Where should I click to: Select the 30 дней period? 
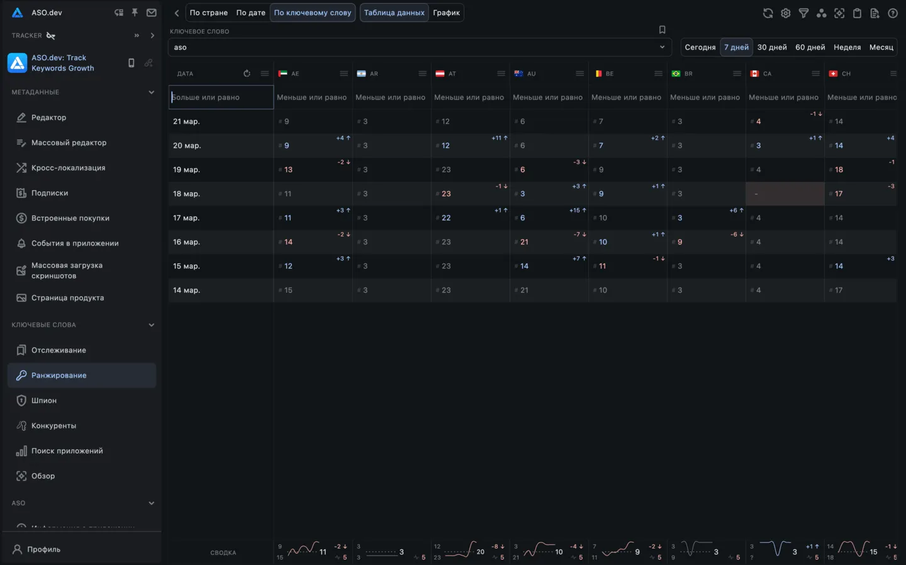click(771, 47)
